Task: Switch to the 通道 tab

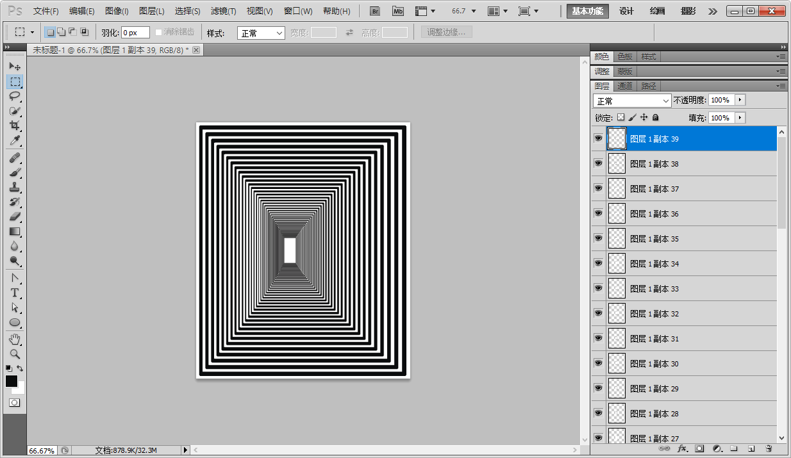Action: (625, 86)
